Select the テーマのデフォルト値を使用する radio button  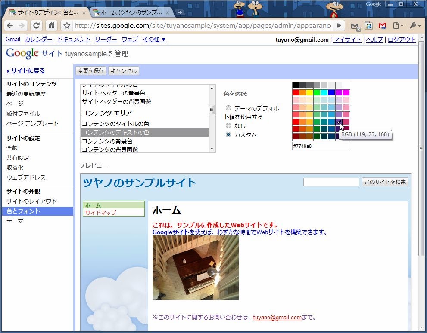pyautogui.click(x=228, y=108)
